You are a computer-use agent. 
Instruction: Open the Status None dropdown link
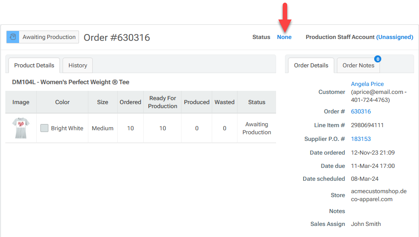[x=284, y=37]
